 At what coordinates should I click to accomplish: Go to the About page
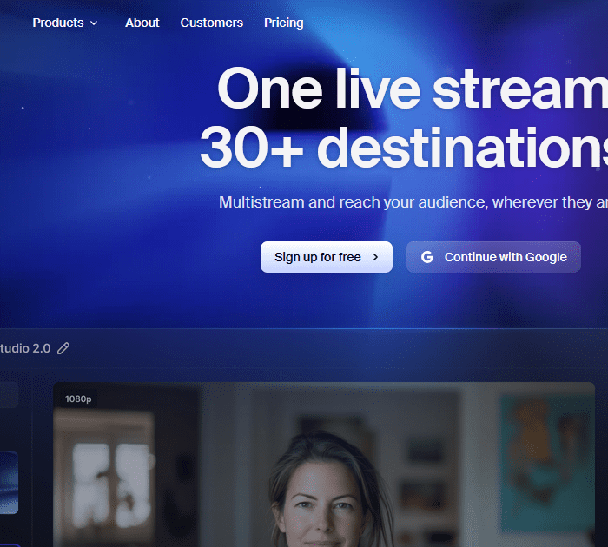142,23
